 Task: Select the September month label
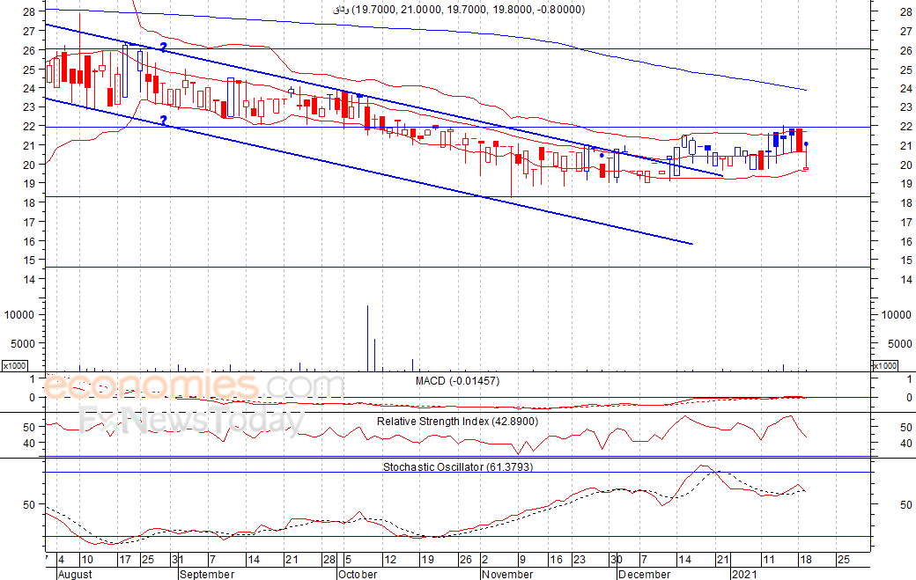tap(207, 574)
